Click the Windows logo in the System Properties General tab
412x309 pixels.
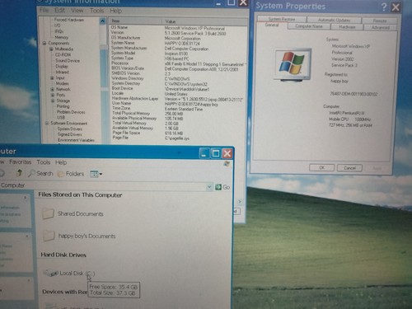pos(293,64)
